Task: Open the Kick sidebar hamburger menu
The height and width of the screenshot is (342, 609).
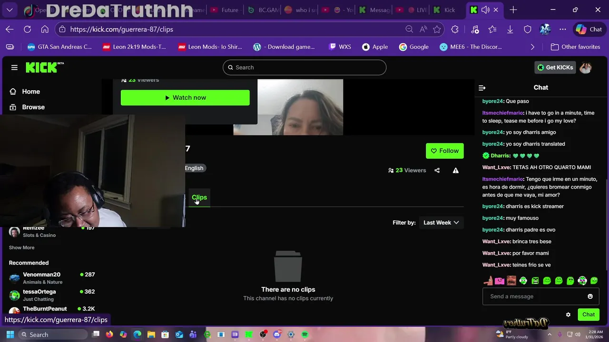Action: (14, 67)
